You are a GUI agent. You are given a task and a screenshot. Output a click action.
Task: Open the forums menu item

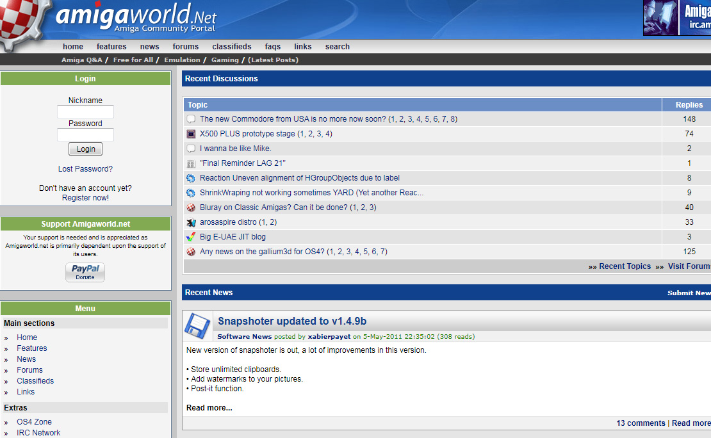(x=185, y=47)
